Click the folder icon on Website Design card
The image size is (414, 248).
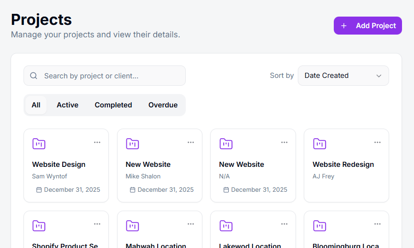(x=39, y=144)
